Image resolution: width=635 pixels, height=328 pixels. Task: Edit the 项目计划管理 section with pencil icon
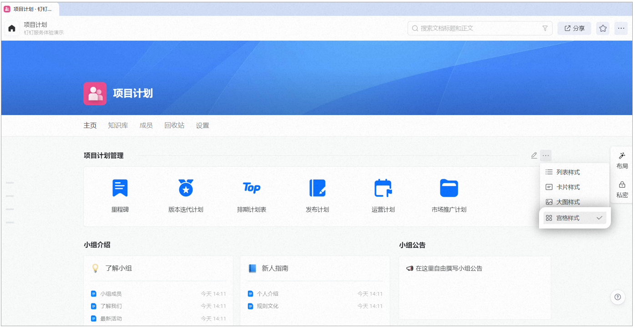[x=534, y=155]
